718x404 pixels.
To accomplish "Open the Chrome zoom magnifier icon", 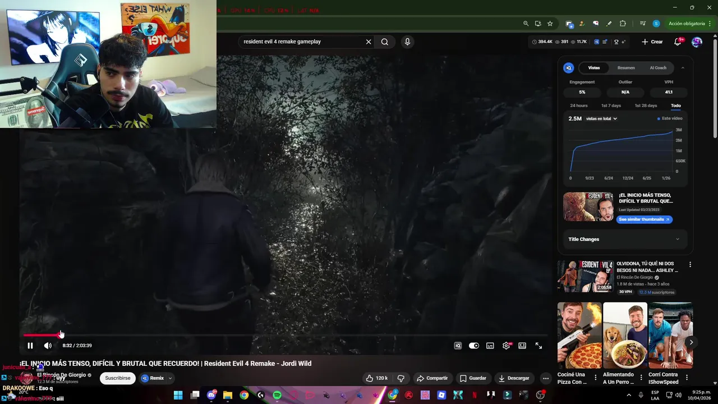I will [526, 24].
